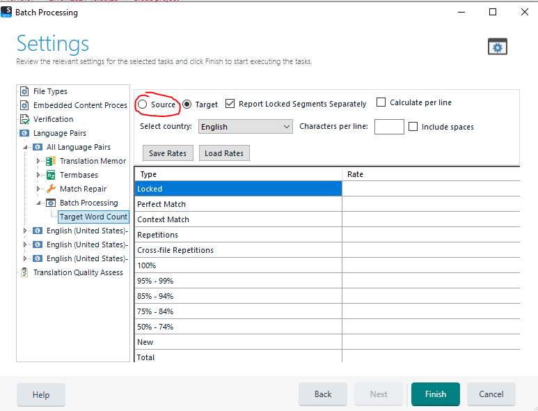The image size is (538, 411).
Task: Uncheck Report Locked Segments Separately
Action: 230,103
